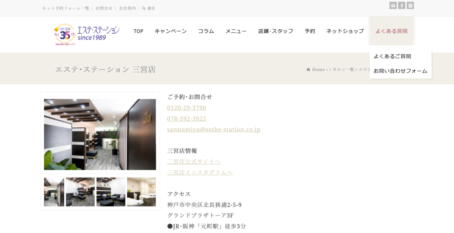Open ネット予約フォーム一覧 link
The image size is (454, 233).
pyautogui.click(x=66, y=8)
